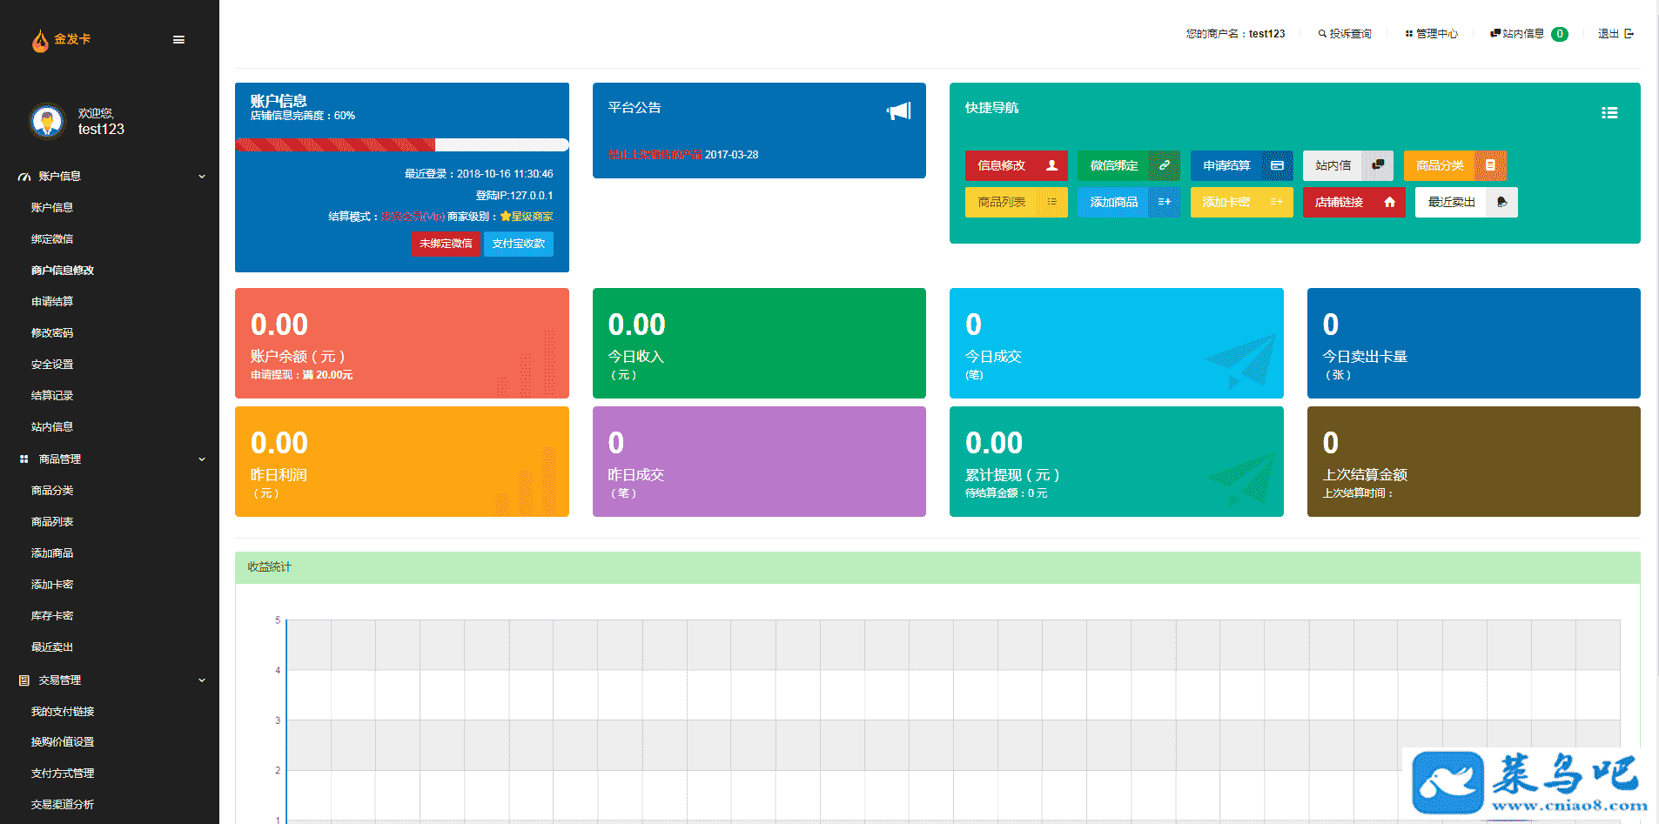Open 管理中心 in the top bar
This screenshot has width=1659, height=824.
coord(1432,34)
